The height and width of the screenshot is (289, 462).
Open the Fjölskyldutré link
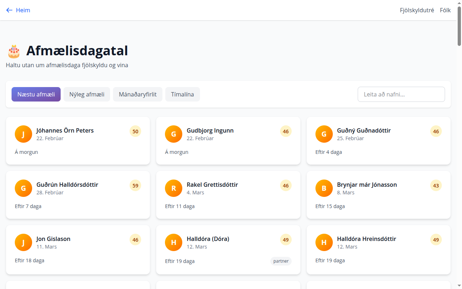(417, 10)
